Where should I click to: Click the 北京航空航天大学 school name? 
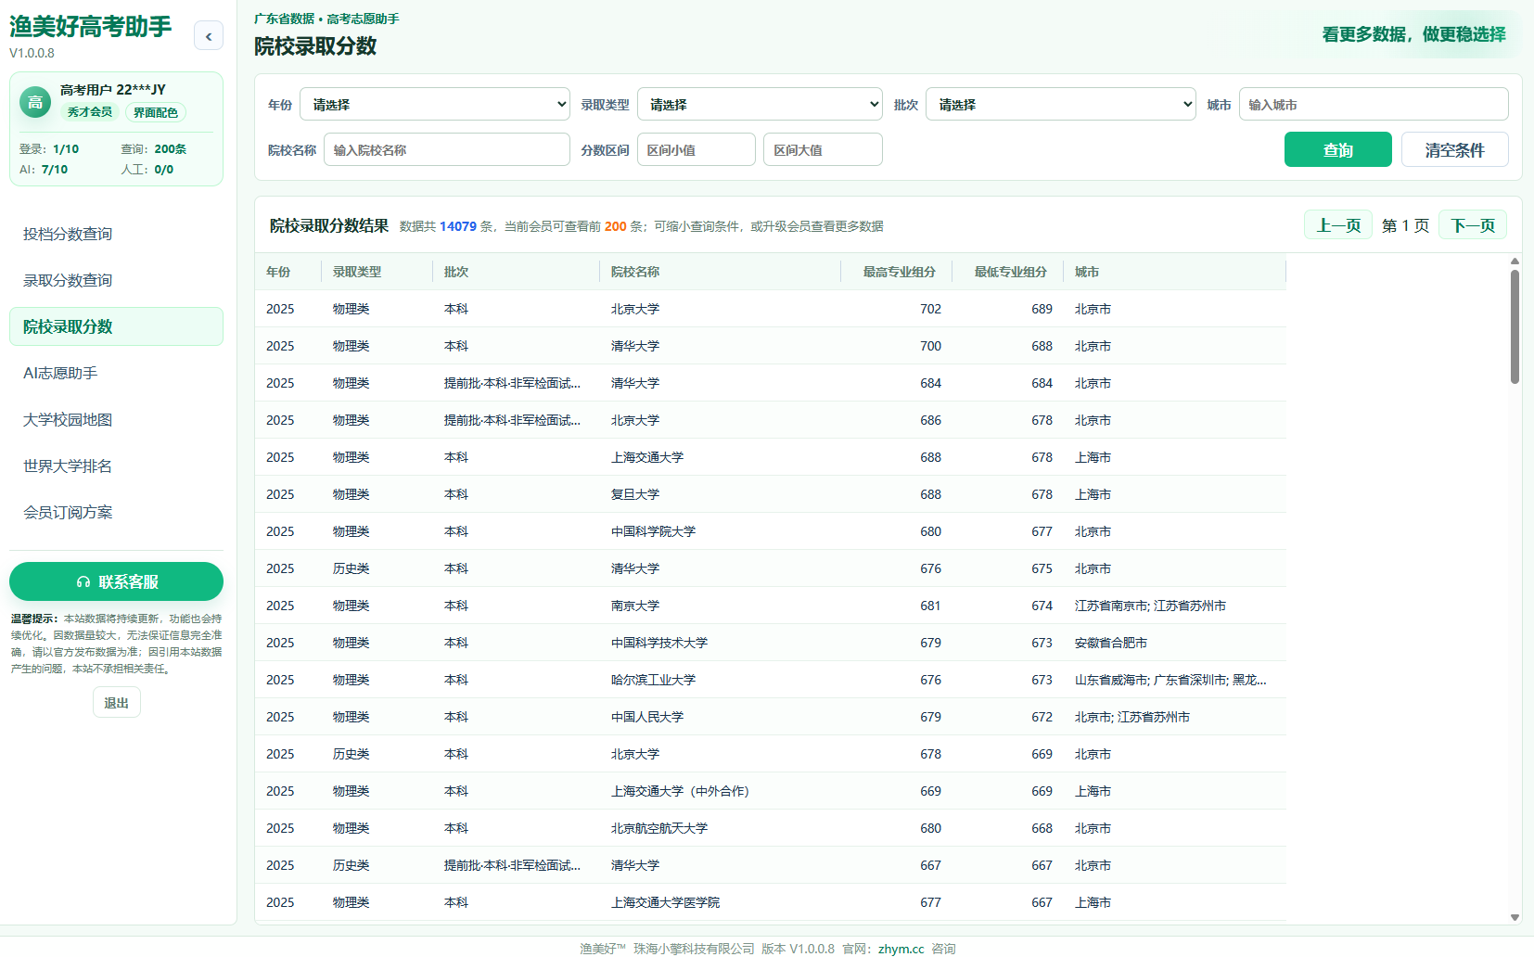click(x=659, y=828)
